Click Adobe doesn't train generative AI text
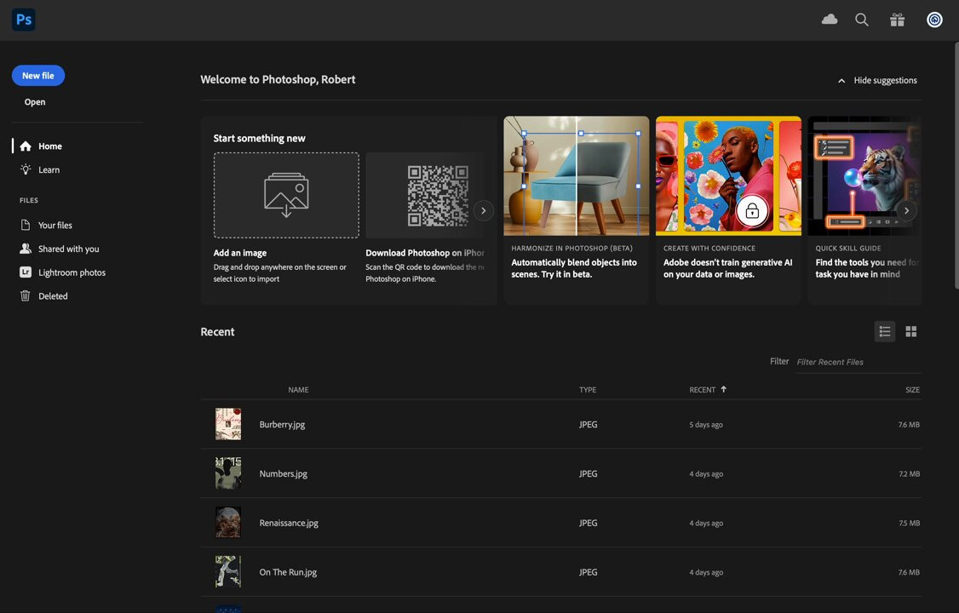959x613 pixels. (728, 268)
